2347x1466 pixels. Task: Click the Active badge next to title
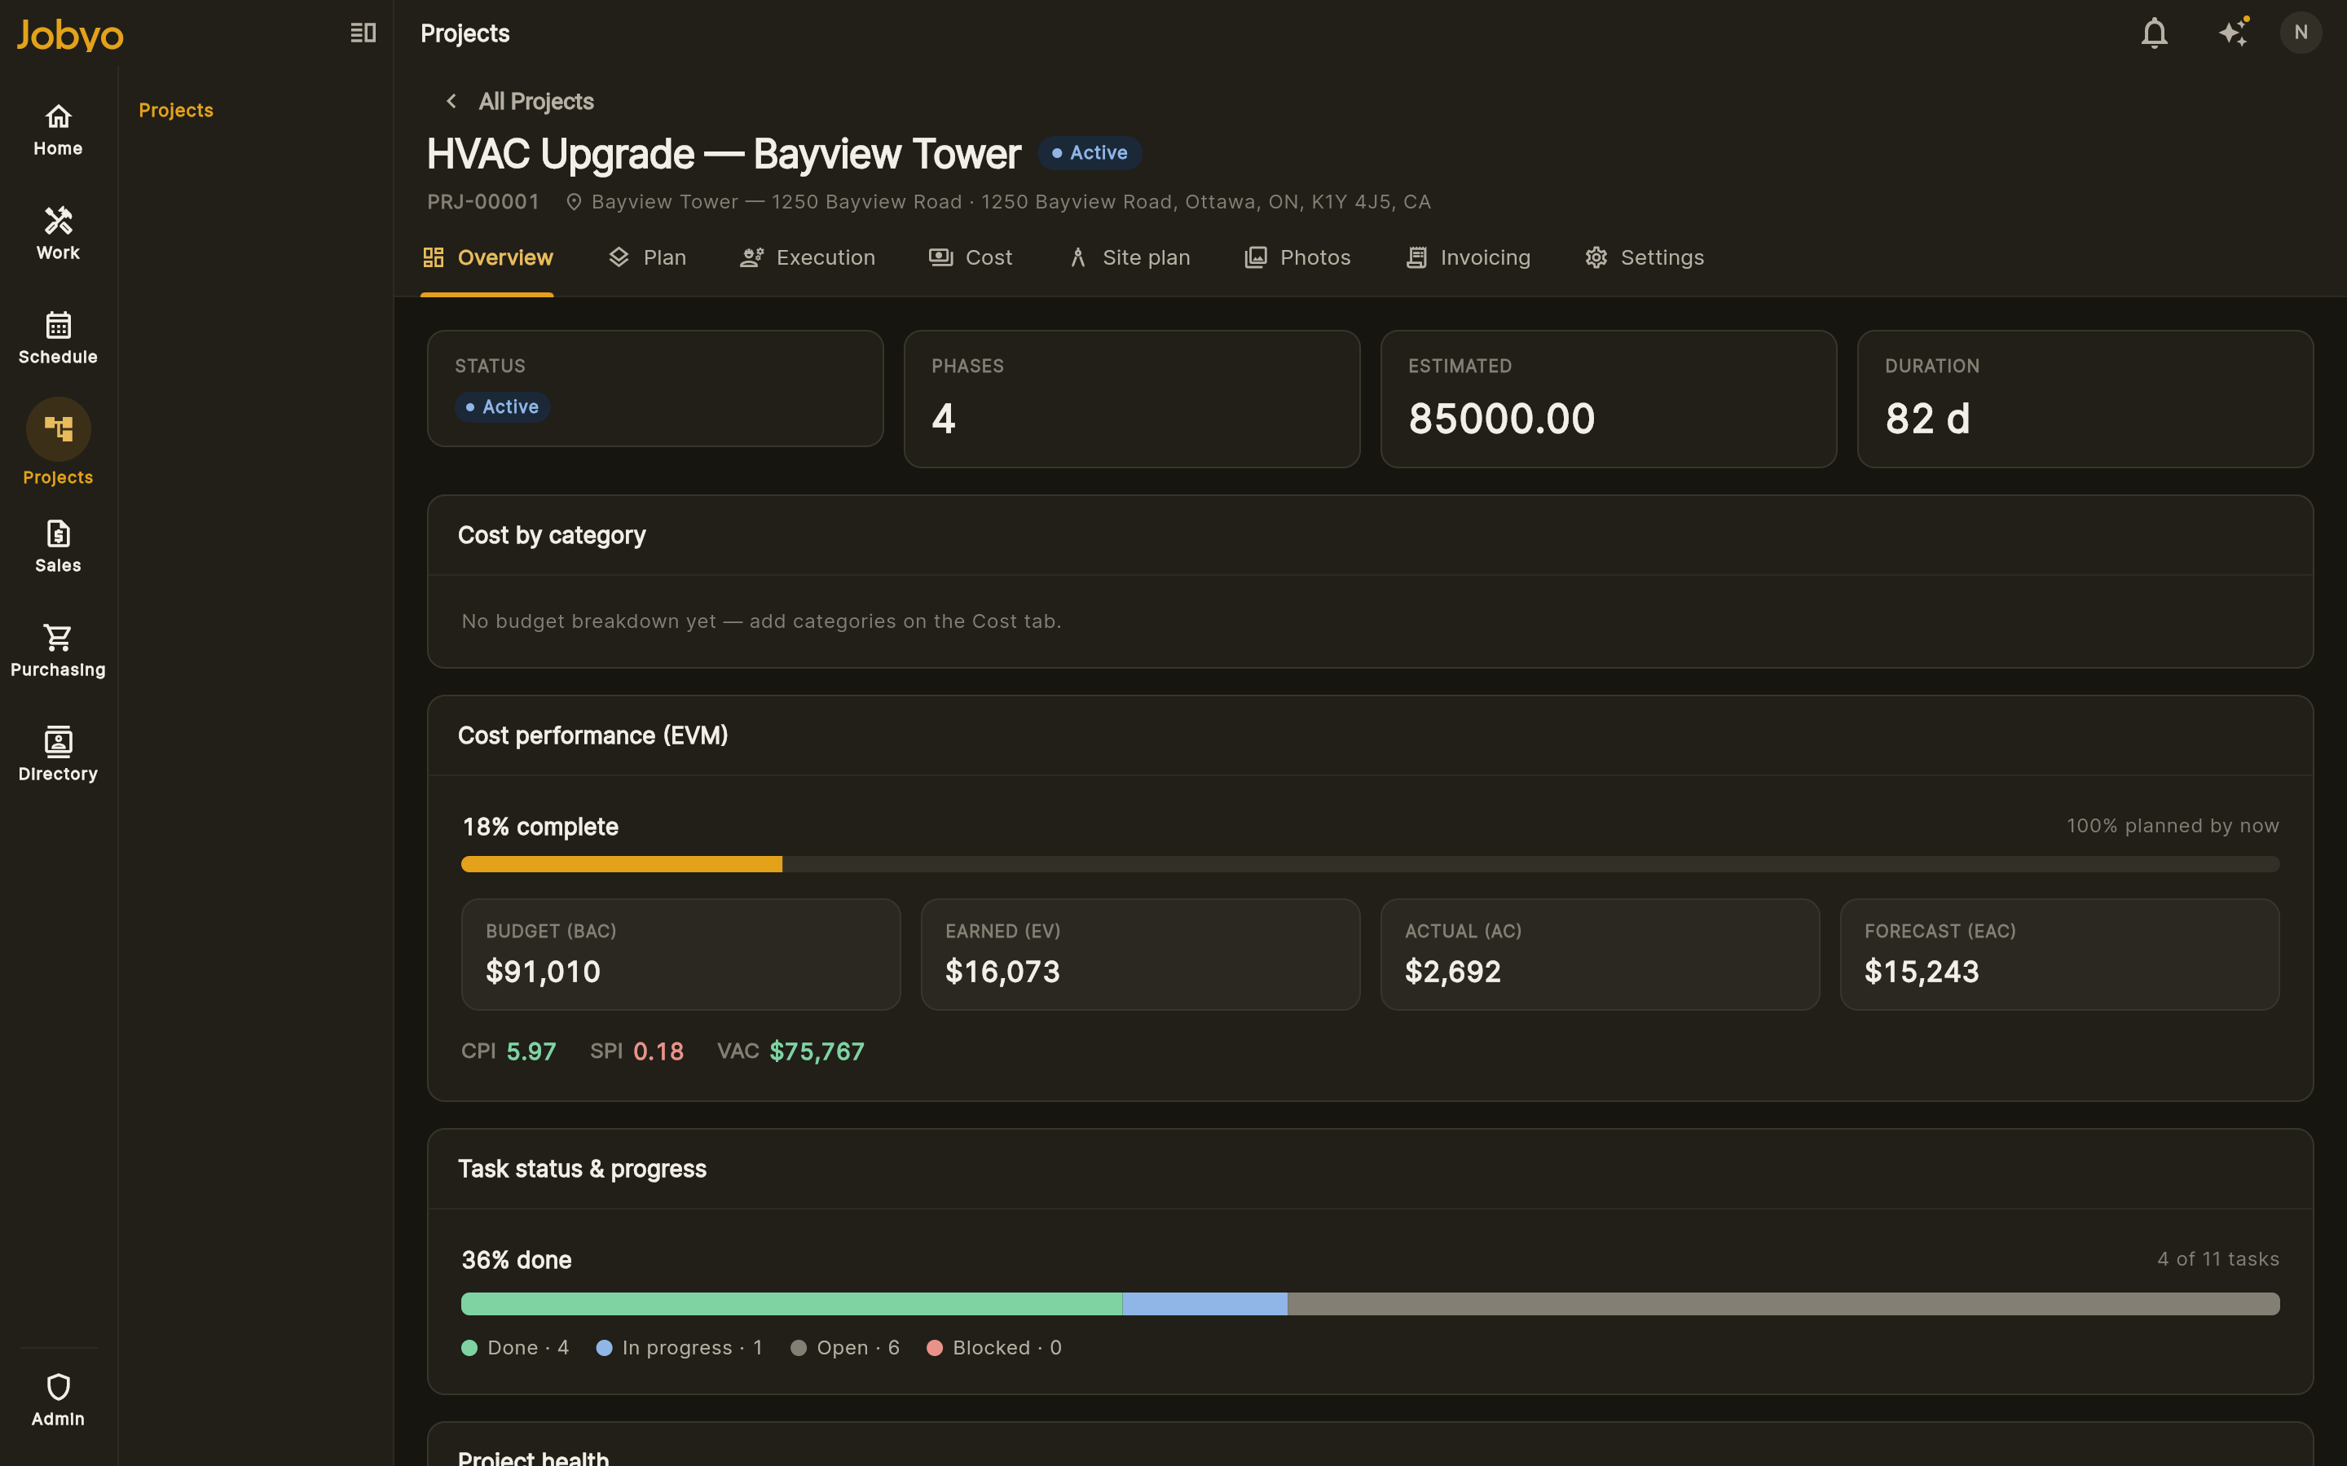pos(1089,153)
